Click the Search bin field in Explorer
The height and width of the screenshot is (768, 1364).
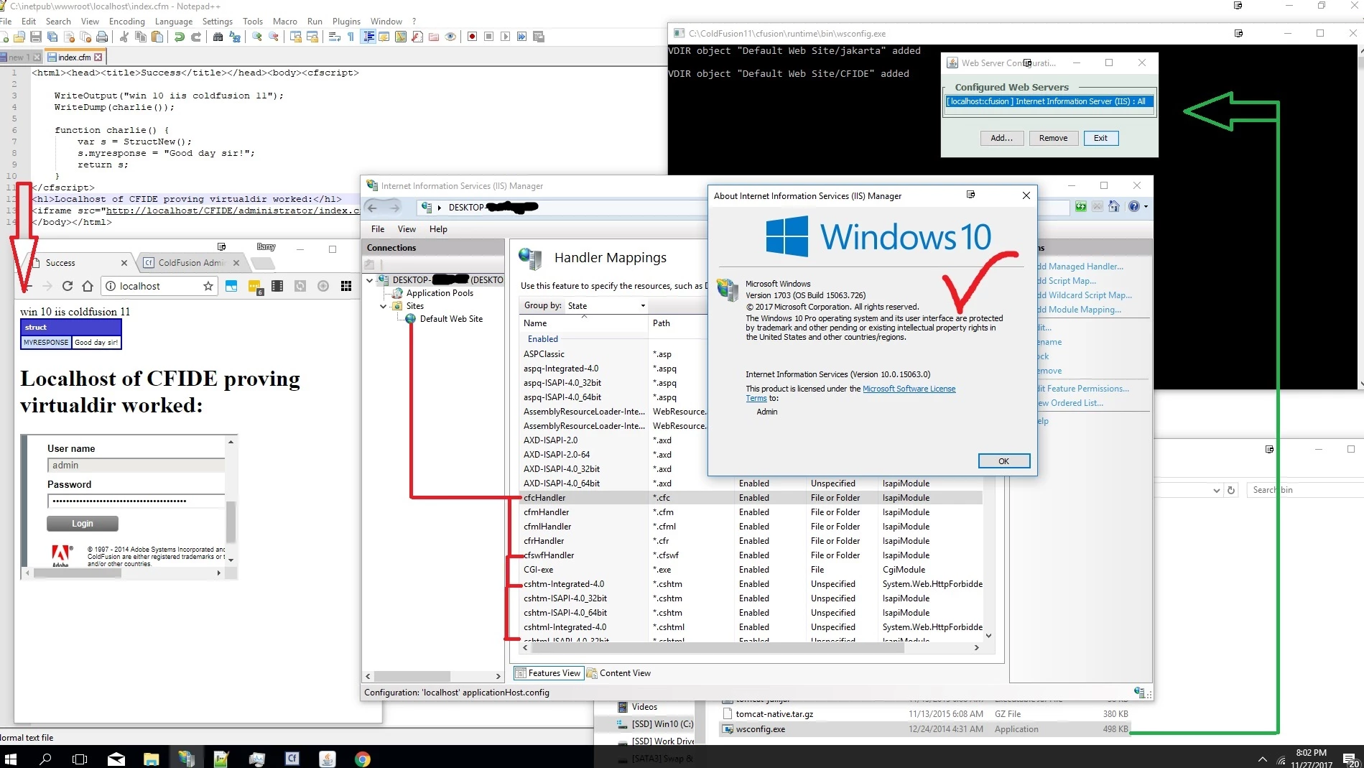click(x=1304, y=490)
